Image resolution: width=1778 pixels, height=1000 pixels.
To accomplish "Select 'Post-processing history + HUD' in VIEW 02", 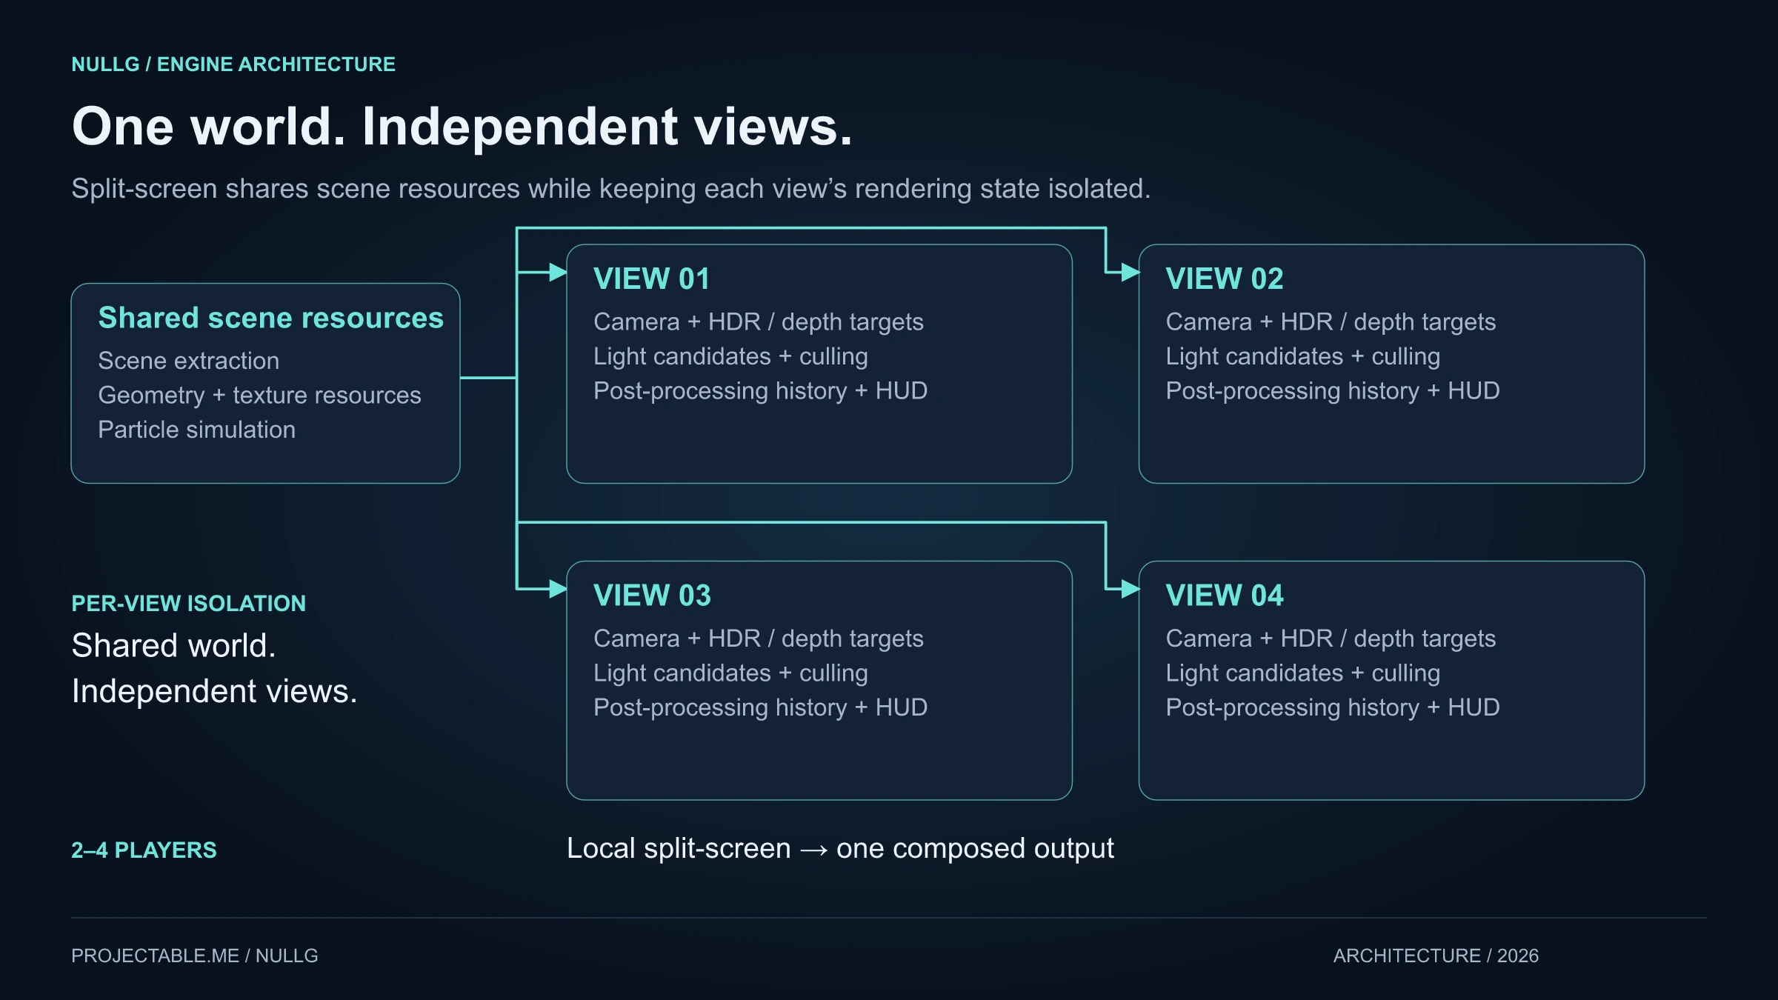I will (x=1333, y=390).
